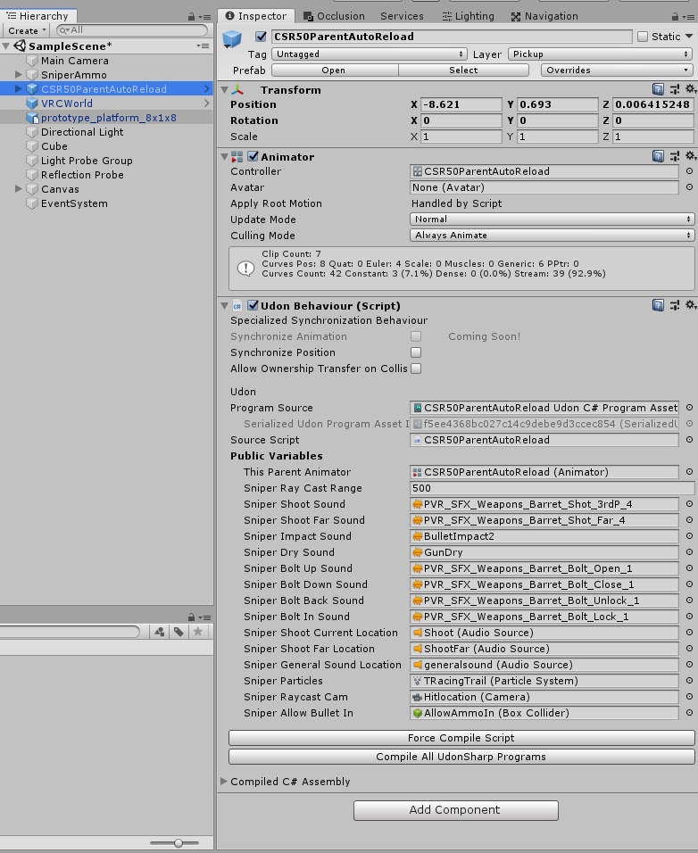Click object picker for Animator Controller field

pos(689,170)
